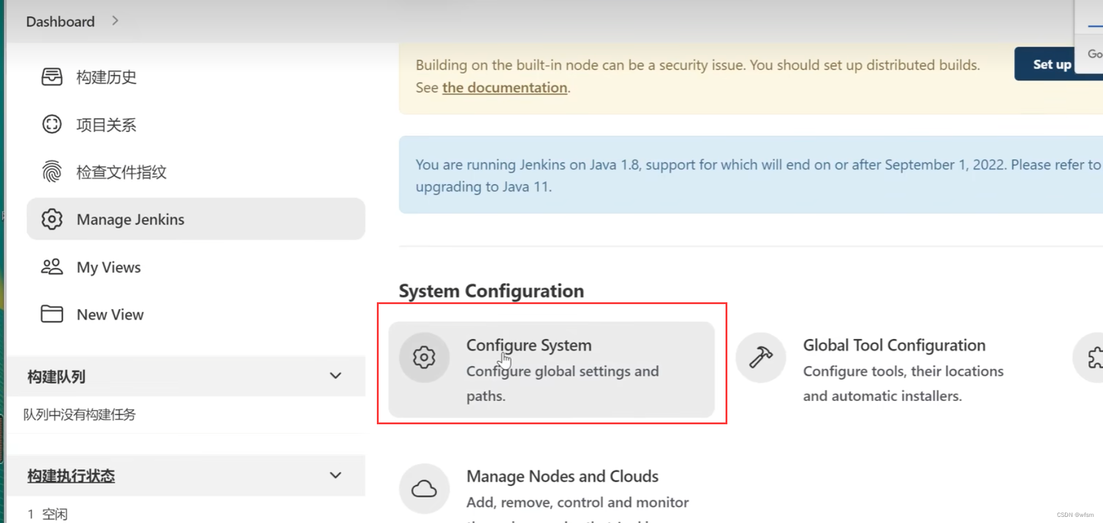Viewport: 1103px width, 523px height.
Task: Open Global Tool Configuration
Action: pos(894,345)
